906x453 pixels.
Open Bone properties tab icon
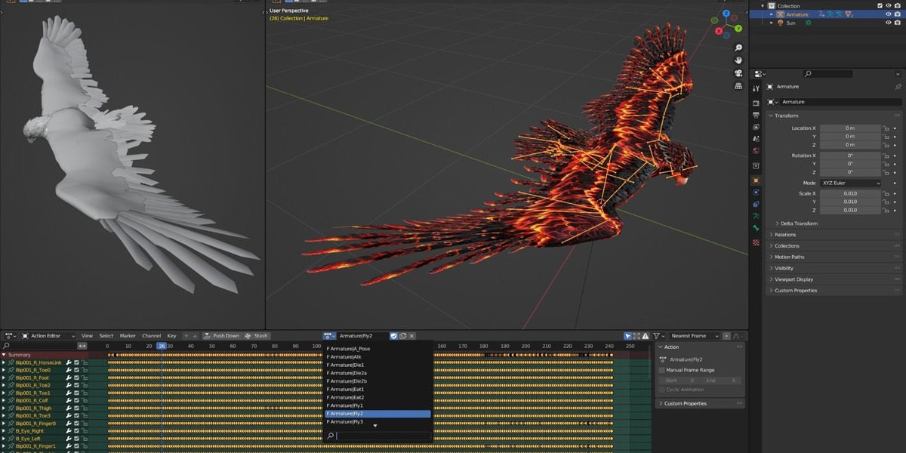click(756, 230)
